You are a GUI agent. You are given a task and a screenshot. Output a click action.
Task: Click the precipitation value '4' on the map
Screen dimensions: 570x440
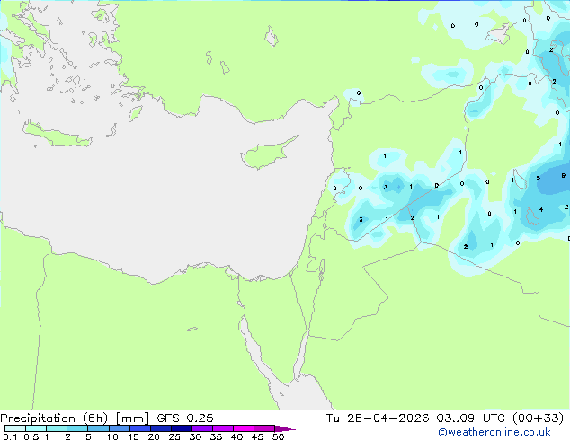coord(541,209)
